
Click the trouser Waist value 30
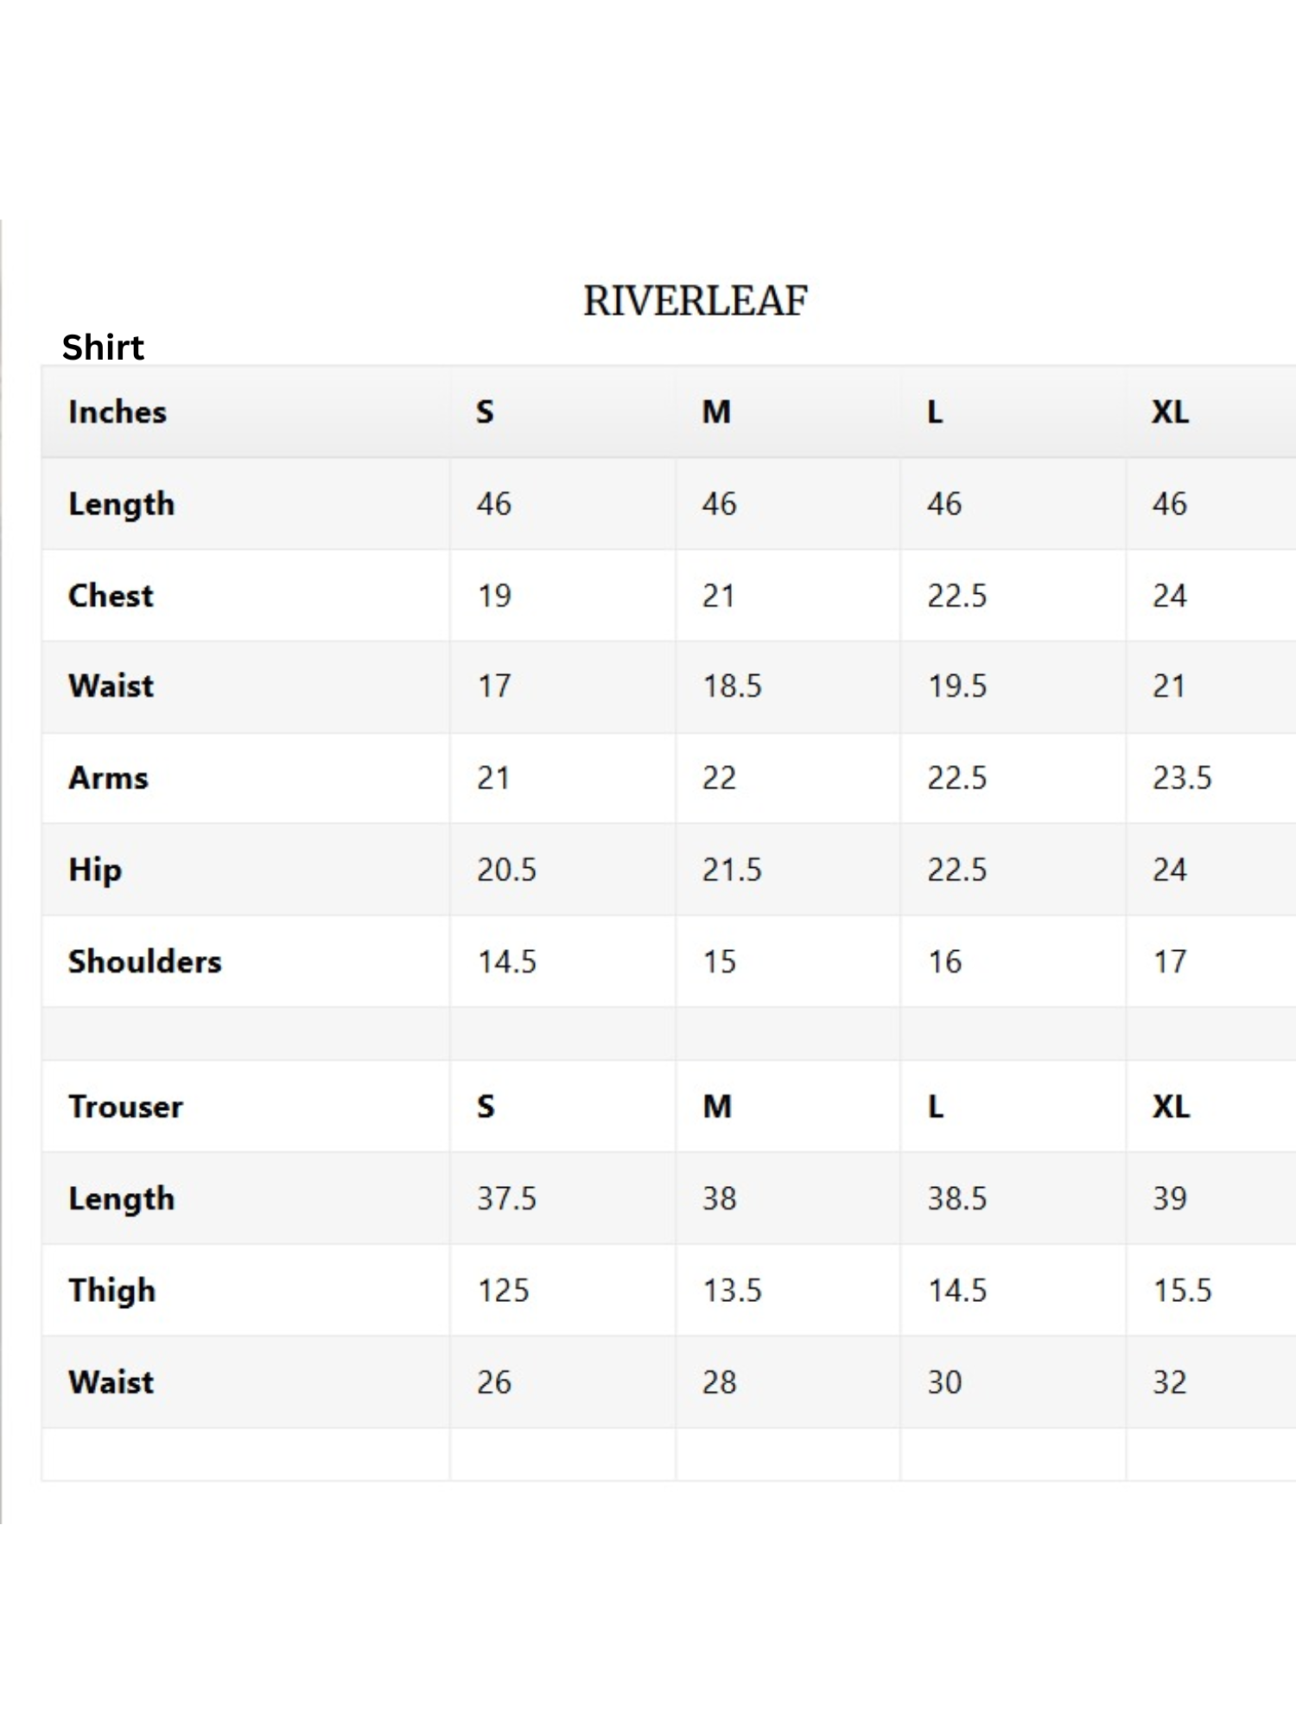pyautogui.click(x=944, y=1382)
